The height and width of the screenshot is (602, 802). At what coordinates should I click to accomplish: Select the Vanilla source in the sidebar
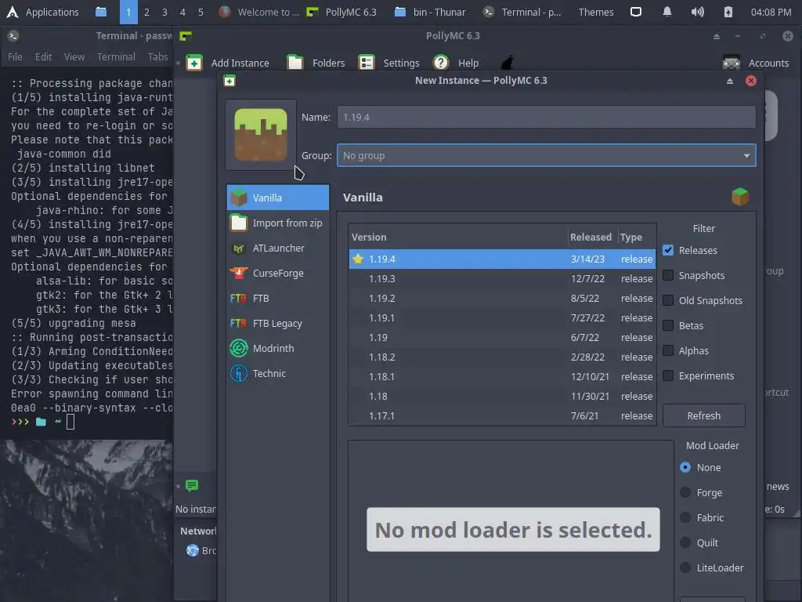click(278, 198)
